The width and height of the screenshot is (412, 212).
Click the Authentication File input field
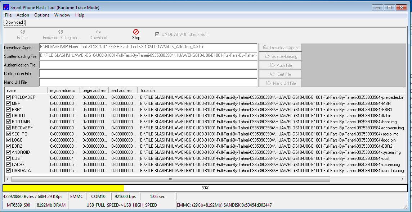[x=148, y=65]
